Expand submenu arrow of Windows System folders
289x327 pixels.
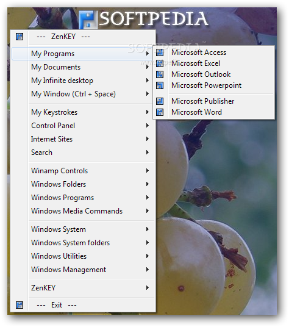coord(148,243)
